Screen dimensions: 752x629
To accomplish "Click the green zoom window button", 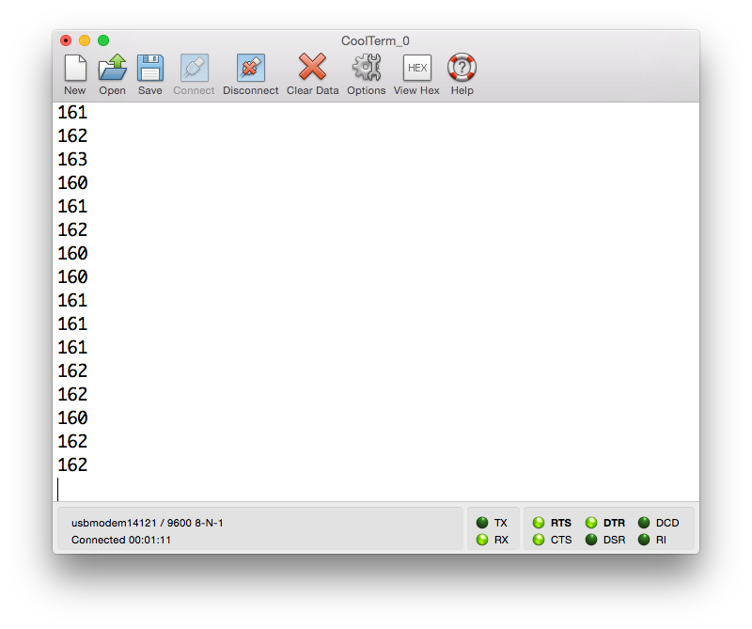I will click(x=103, y=40).
